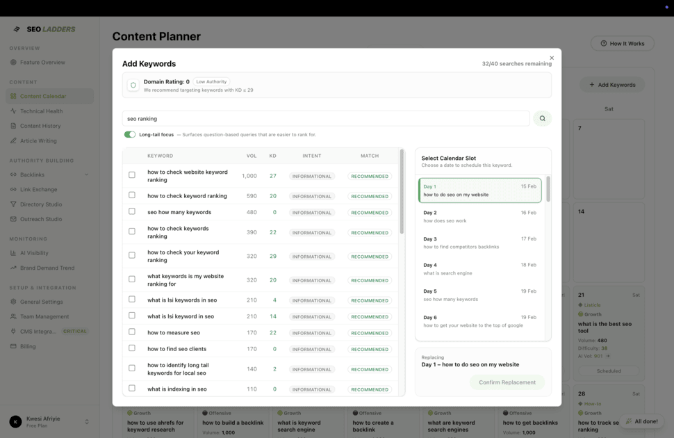Image resolution: width=674 pixels, height=438 pixels.
Task: Click the Article Writing pen icon
Action: pos(13,141)
